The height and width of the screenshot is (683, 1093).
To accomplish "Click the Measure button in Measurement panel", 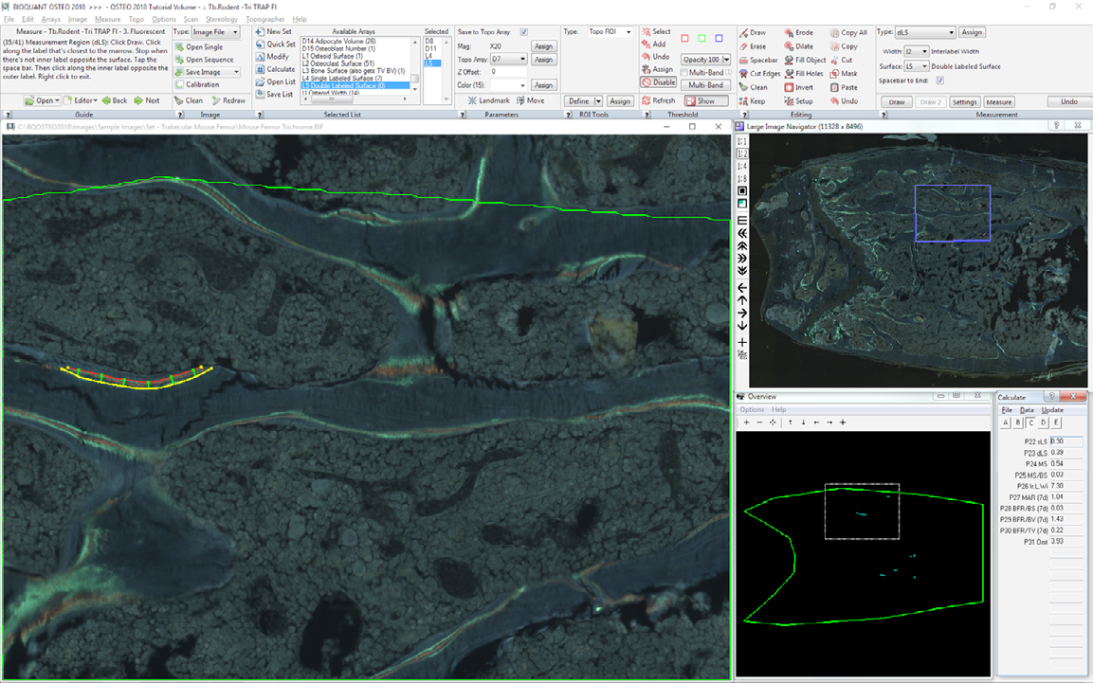I will [999, 102].
